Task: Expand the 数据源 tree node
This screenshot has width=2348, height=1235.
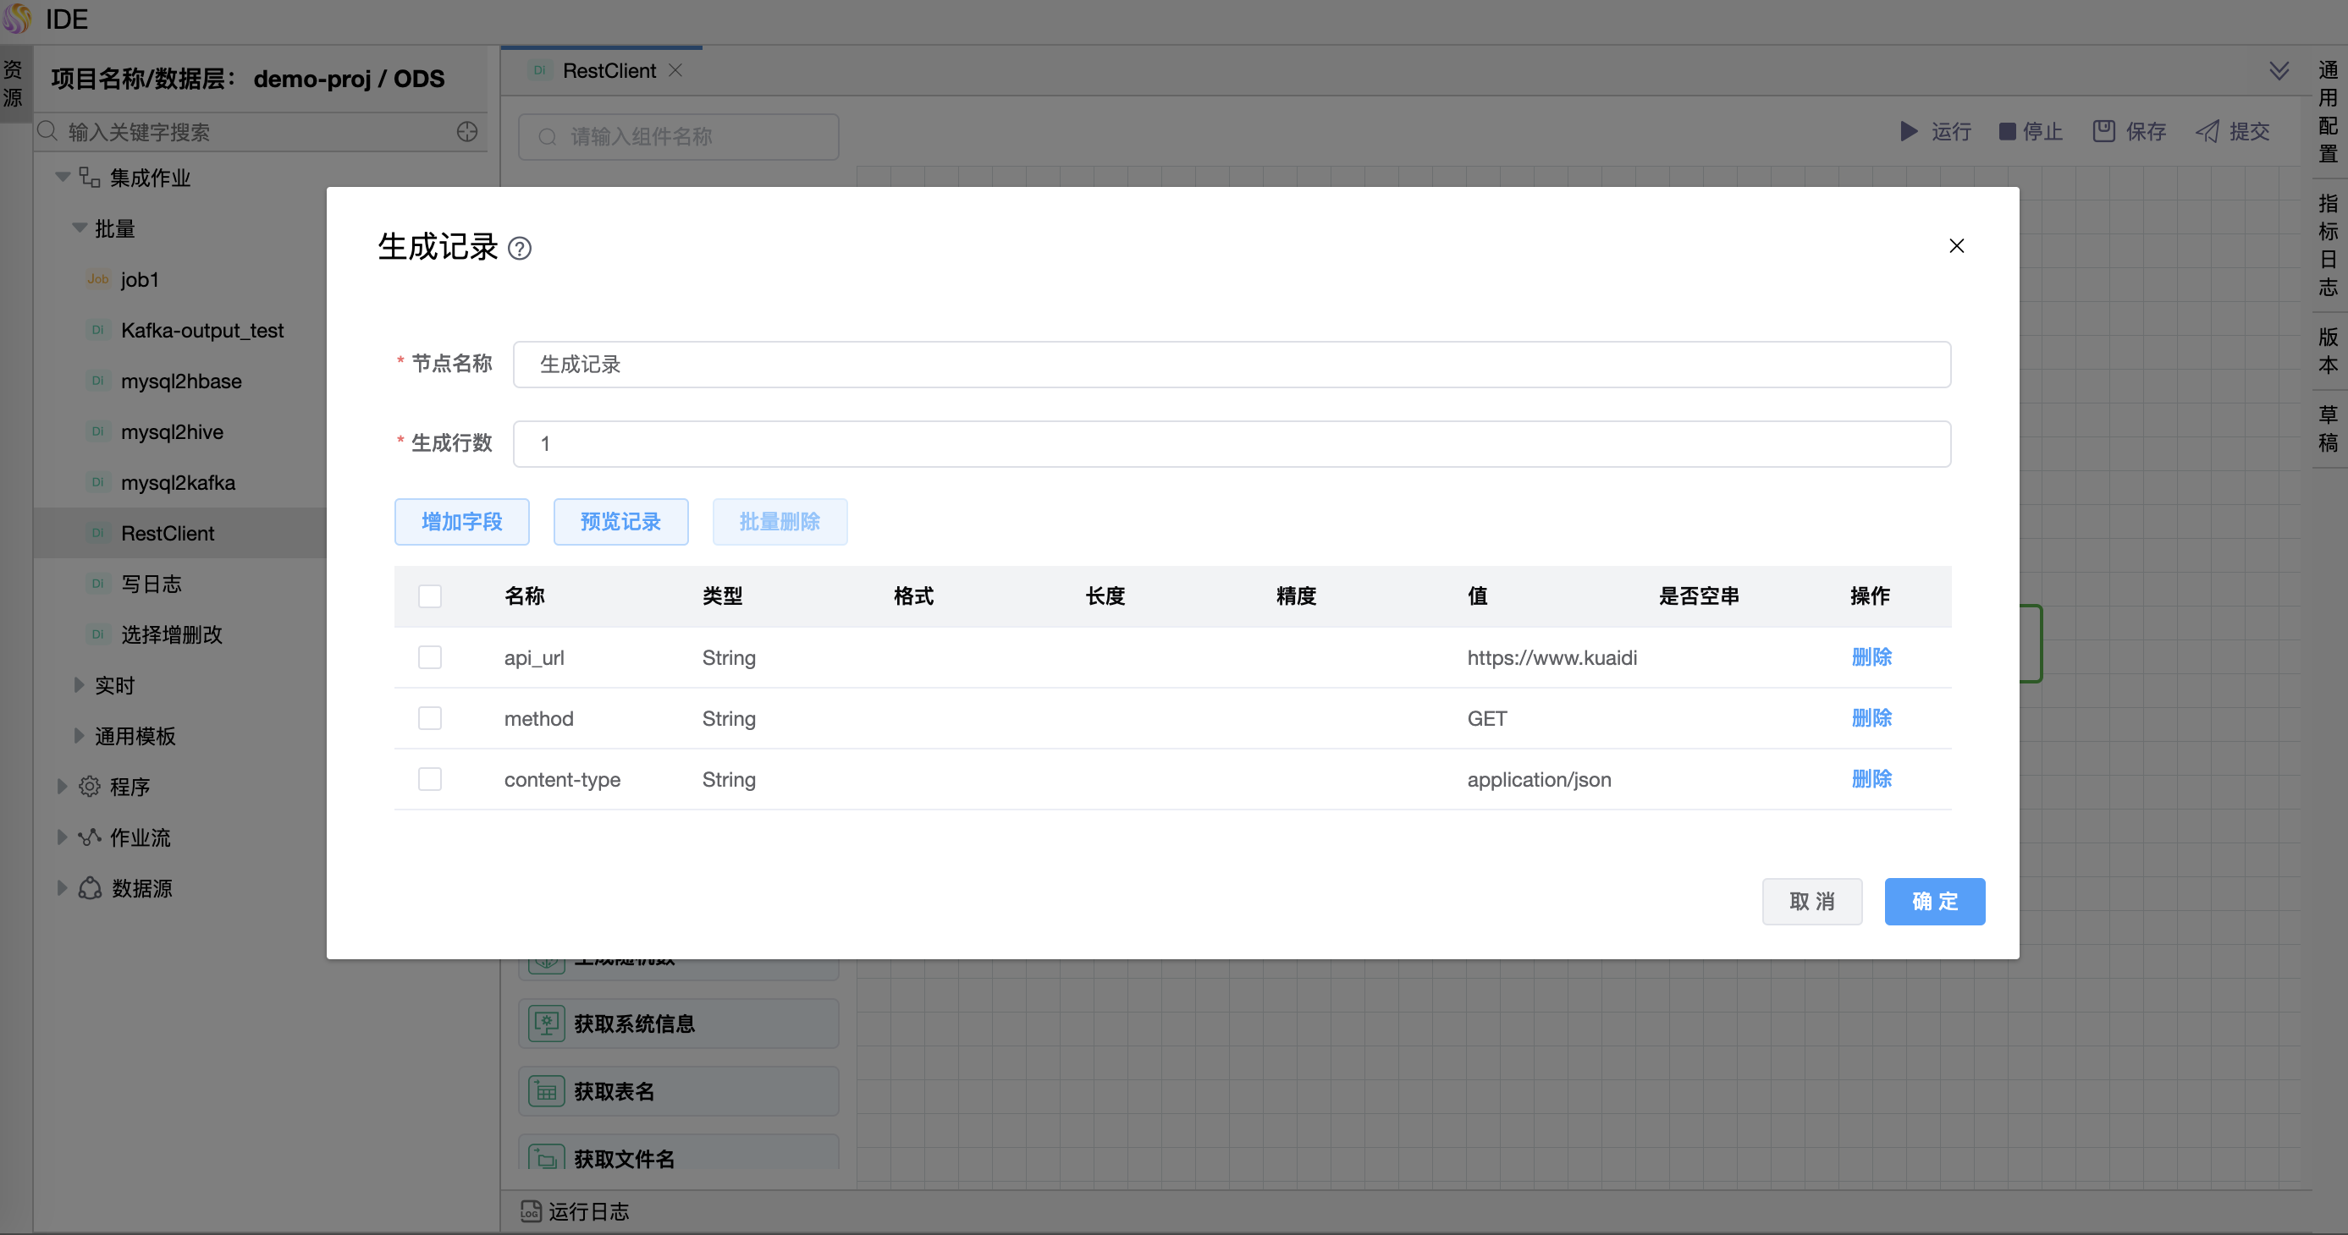Action: click(x=62, y=888)
